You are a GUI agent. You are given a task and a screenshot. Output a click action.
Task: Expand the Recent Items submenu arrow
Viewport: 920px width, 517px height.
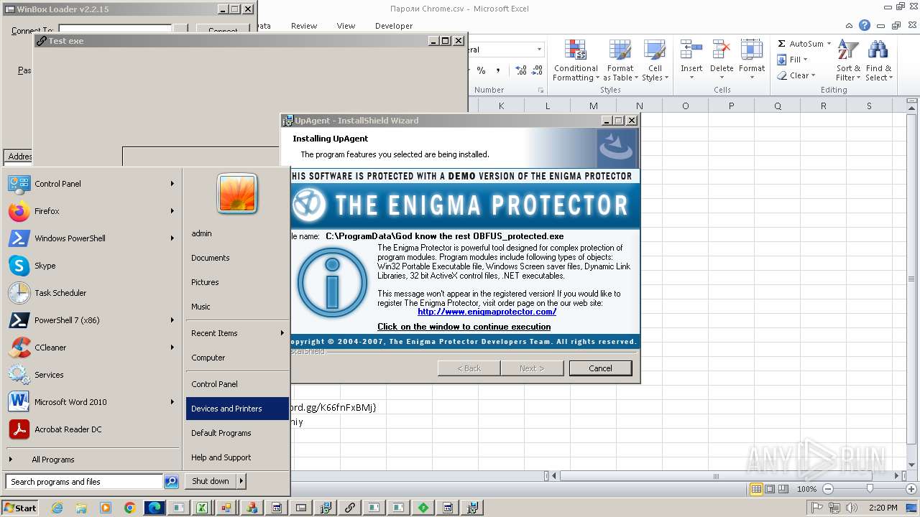(282, 333)
